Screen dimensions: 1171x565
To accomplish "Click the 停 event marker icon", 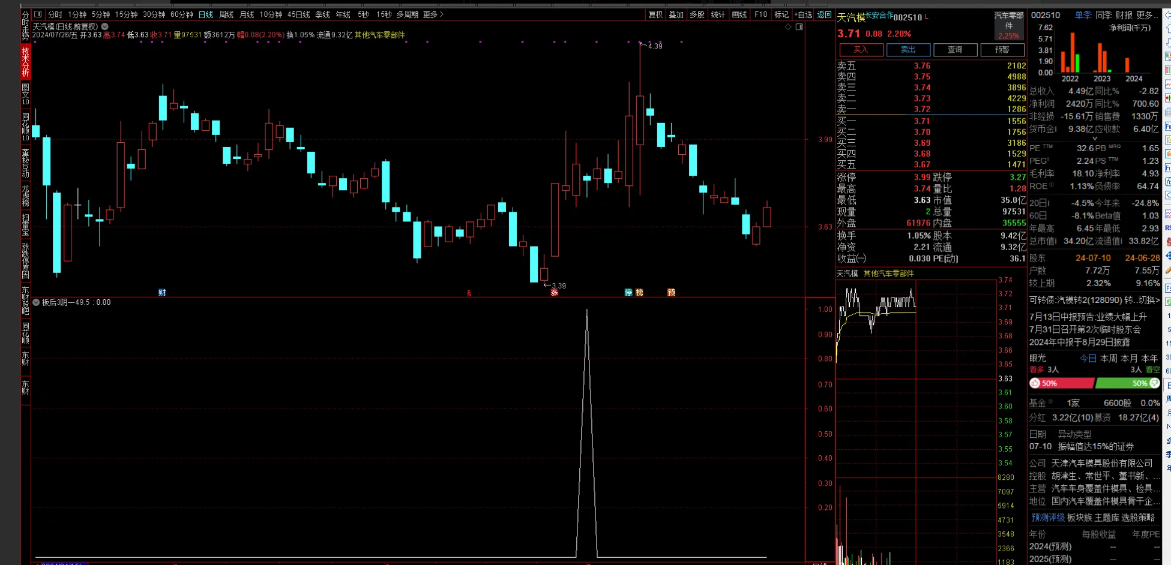I will pyautogui.click(x=628, y=293).
